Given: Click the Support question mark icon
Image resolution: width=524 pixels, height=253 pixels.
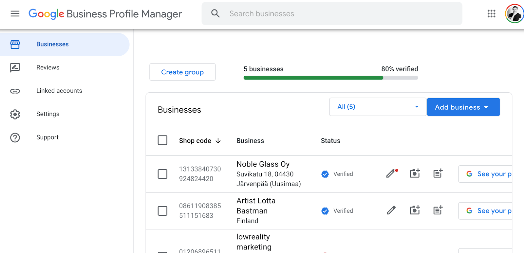Looking at the screenshot, I should click(x=15, y=137).
